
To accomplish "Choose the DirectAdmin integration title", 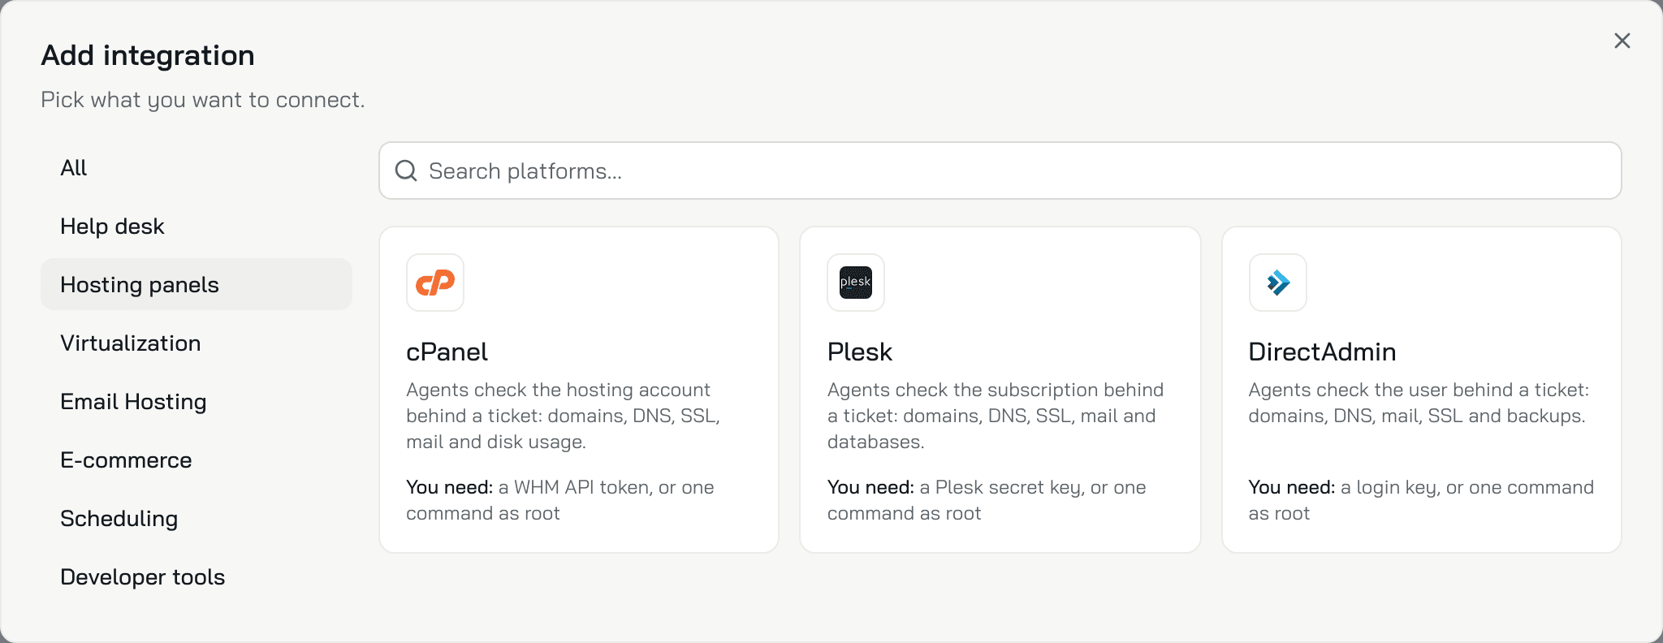I will coord(1322,352).
